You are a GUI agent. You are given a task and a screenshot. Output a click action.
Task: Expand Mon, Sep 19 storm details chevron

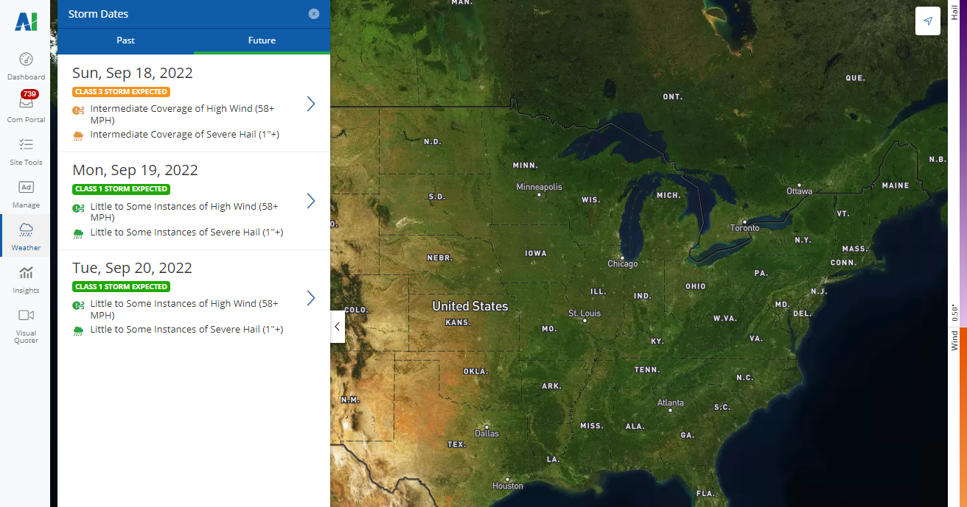coord(310,201)
